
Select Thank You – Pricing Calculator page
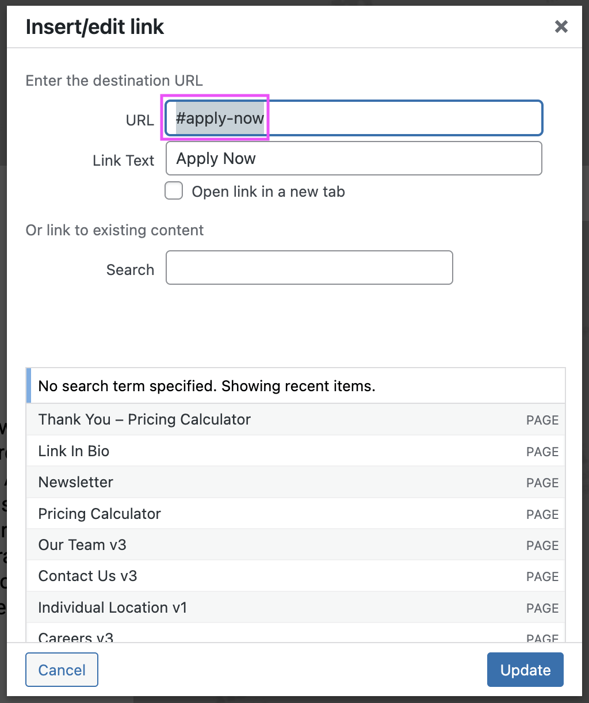coord(144,419)
